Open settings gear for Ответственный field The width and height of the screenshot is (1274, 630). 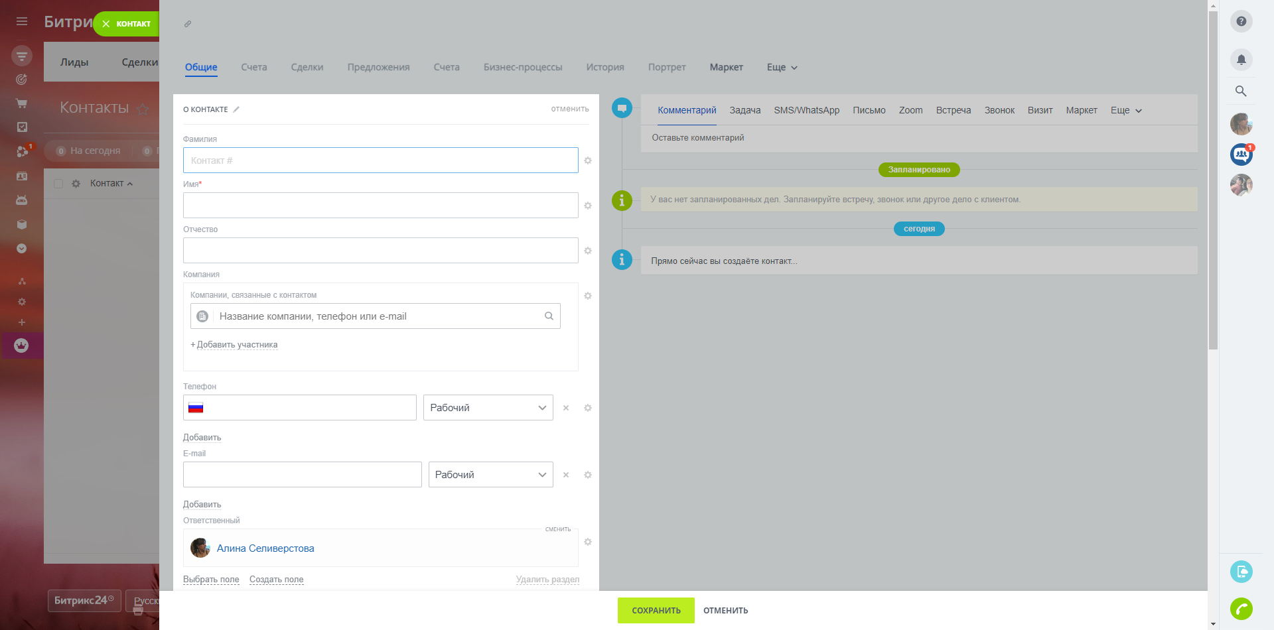(588, 542)
